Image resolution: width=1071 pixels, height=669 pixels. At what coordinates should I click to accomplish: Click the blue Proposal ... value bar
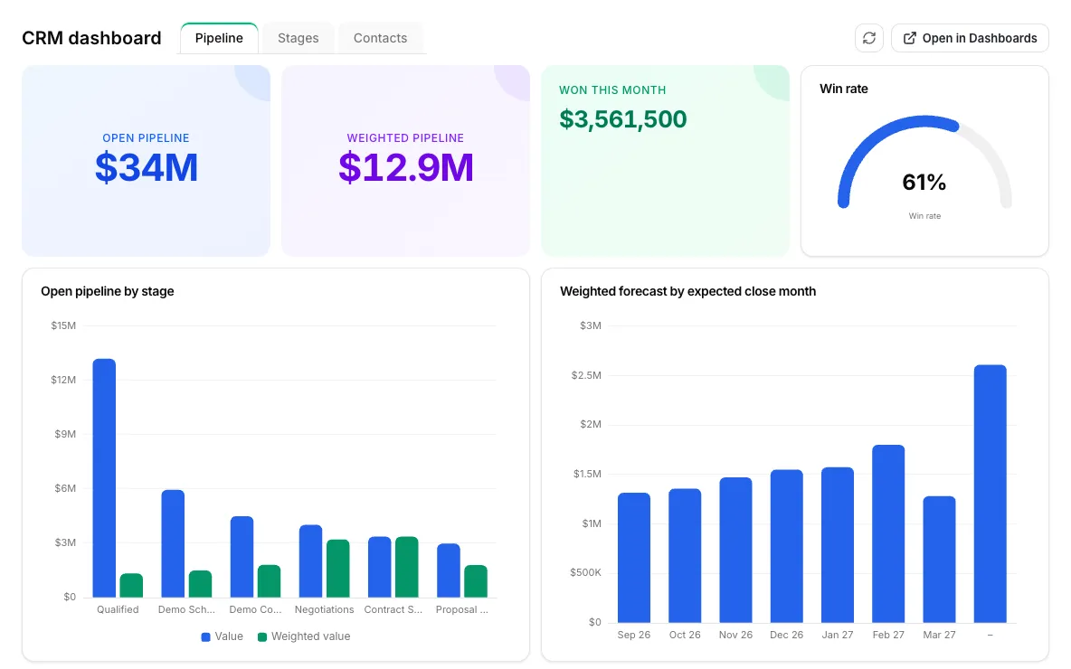449,570
